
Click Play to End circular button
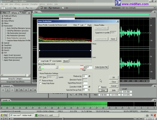pyautogui.click(x=17, y=90)
